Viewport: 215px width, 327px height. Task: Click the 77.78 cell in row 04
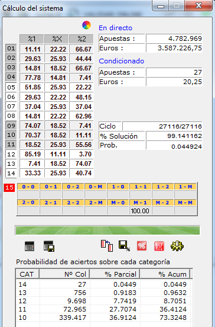[x=32, y=78]
